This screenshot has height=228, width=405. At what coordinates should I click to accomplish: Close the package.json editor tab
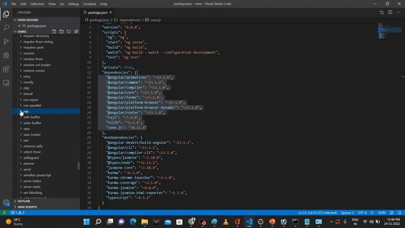coord(111,13)
